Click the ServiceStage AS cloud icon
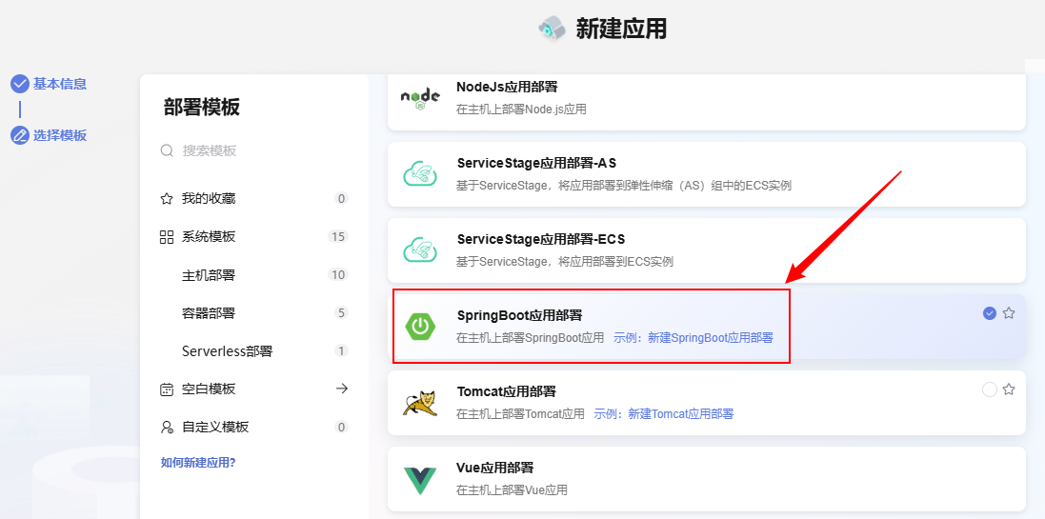The width and height of the screenshot is (1045, 519). (420, 174)
